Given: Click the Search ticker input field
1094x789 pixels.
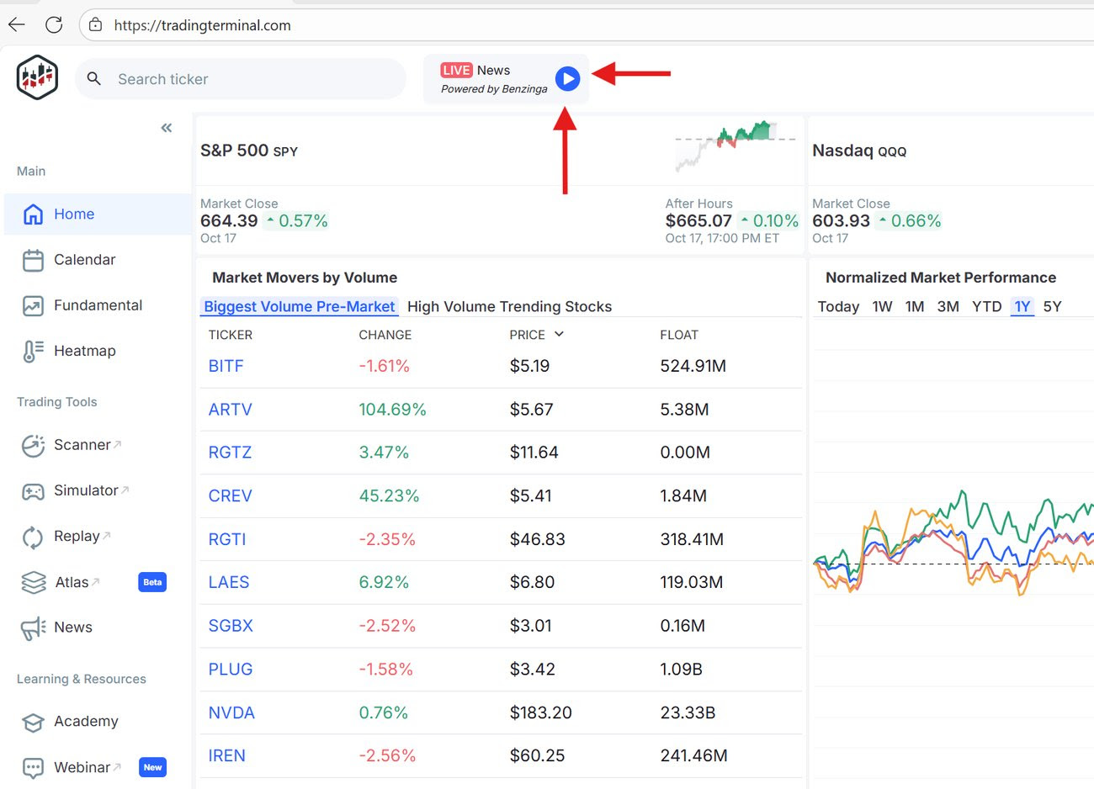Looking at the screenshot, I should [x=252, y=79].
